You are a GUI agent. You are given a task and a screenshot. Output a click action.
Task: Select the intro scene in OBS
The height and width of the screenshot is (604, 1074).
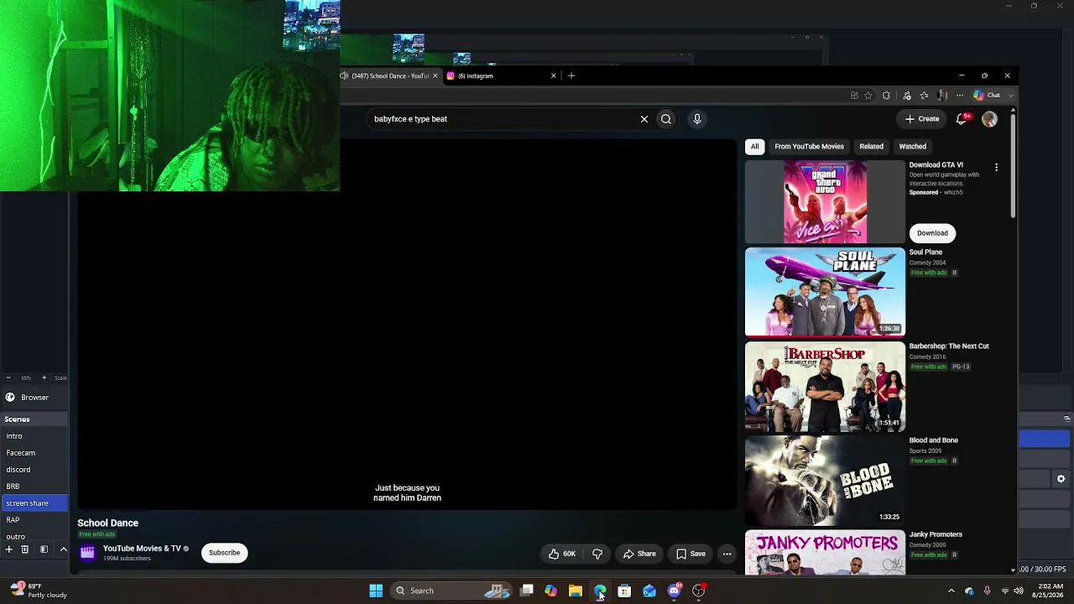(34, 436)
